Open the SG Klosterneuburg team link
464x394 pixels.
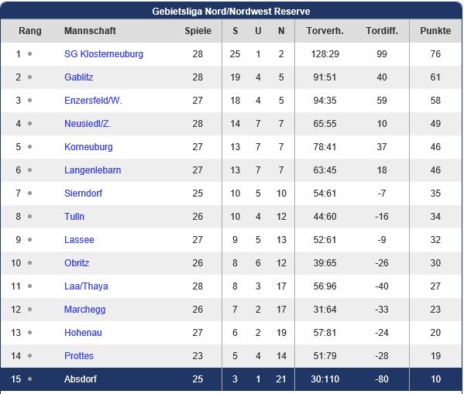click(104, 54)
